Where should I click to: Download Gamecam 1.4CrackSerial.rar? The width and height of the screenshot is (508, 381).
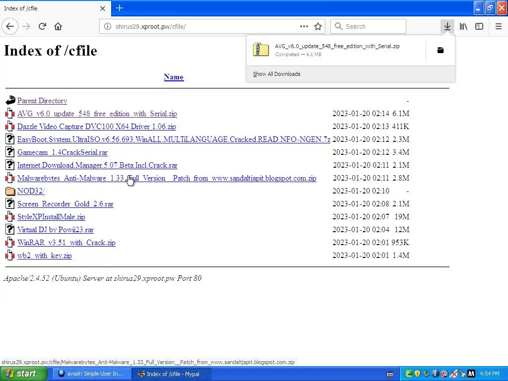[63, 152]
